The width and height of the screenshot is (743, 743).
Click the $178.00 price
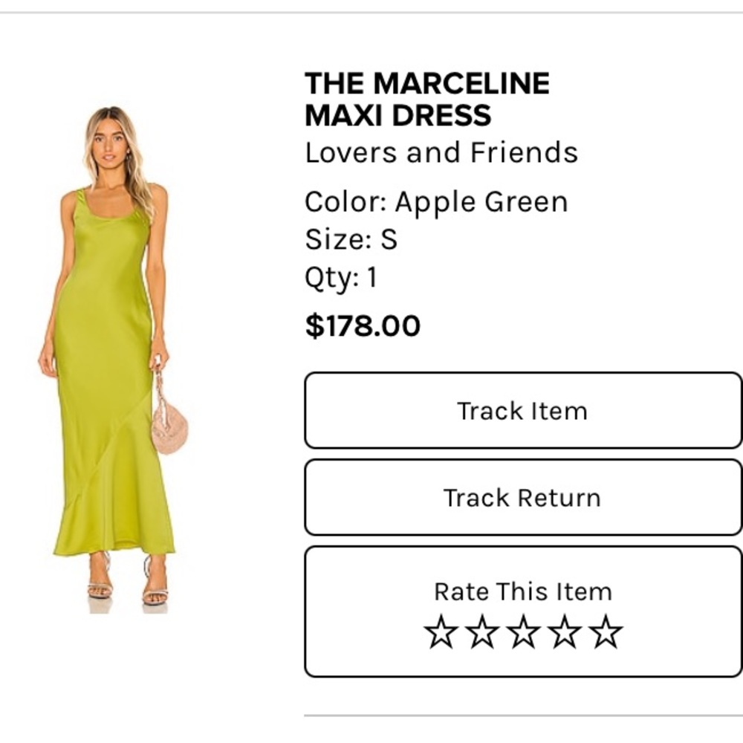362,325
